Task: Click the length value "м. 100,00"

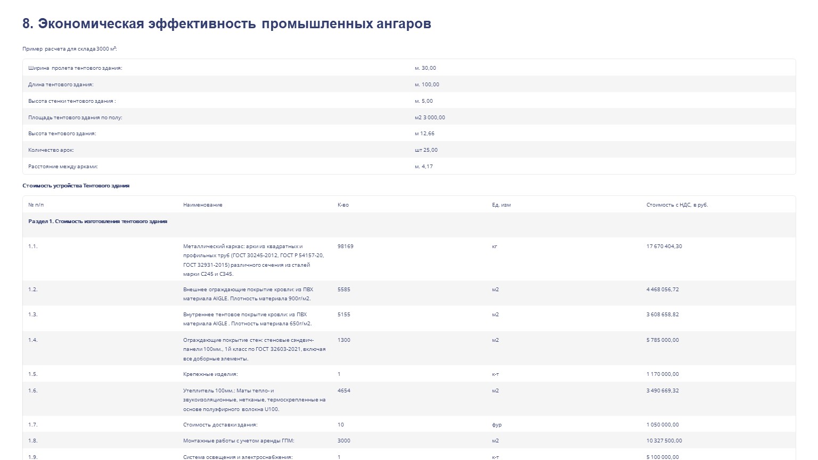Action: coord(427,85)
